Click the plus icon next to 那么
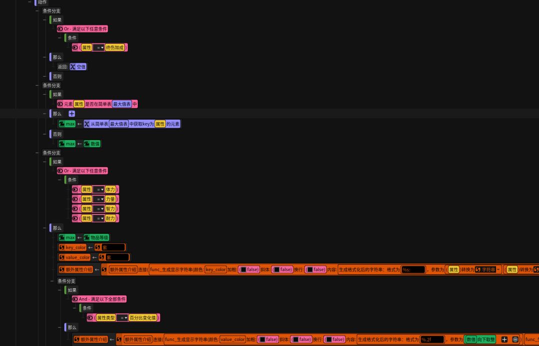539x346 pixels. click(x=71, y=114)
